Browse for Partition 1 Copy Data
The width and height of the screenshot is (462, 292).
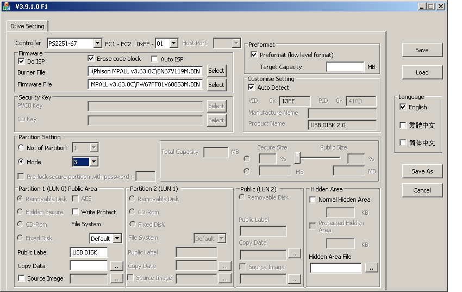point(117,266)
